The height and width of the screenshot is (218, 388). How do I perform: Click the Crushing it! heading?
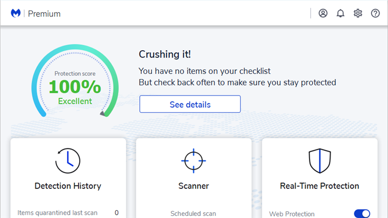tap(164, 54)
